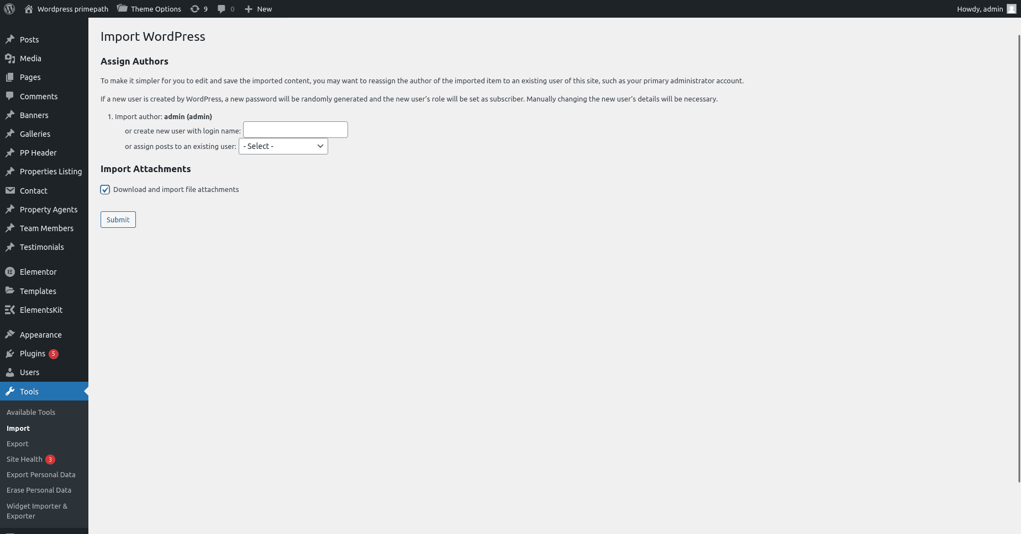Viewport: 1021px width, 534px height.
Task: Click the ElementsKit logo icon
Action: point(10,309)
